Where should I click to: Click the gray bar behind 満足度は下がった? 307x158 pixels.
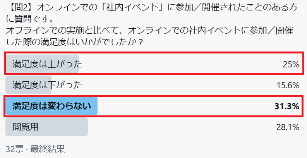point(28,85)
